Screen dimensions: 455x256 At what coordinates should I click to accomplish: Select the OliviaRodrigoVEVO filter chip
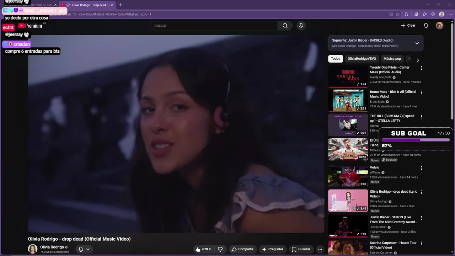tap(362, 59)
